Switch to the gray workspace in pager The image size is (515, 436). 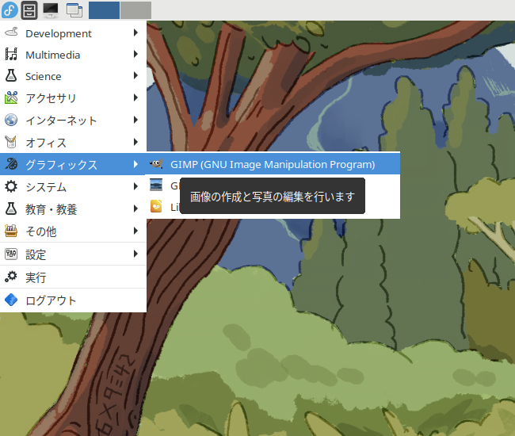135,10
